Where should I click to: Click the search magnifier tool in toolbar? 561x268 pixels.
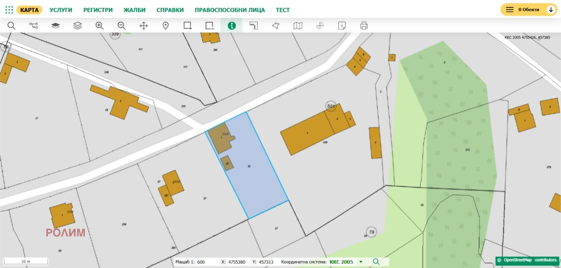[x=12, y=26]
